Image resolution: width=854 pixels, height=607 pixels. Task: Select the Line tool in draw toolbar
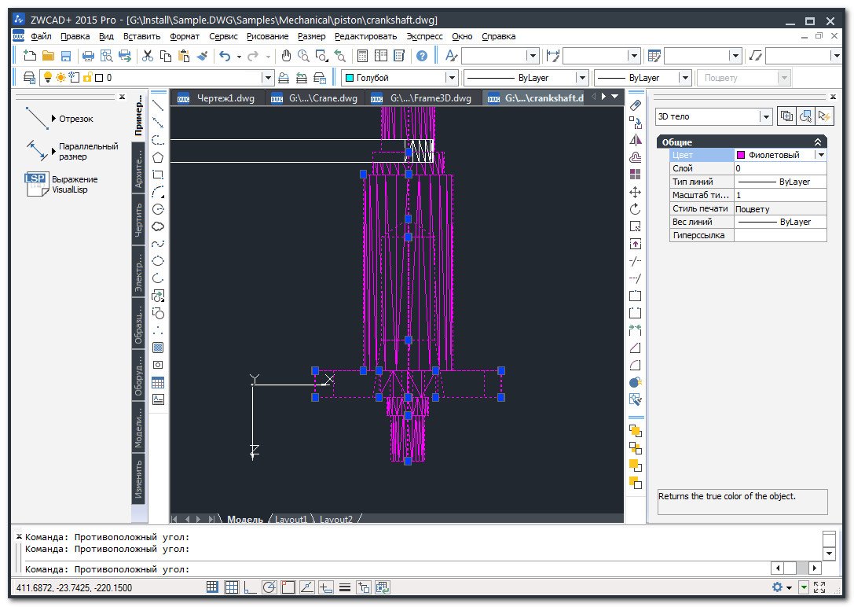click(x=158, y=105)
